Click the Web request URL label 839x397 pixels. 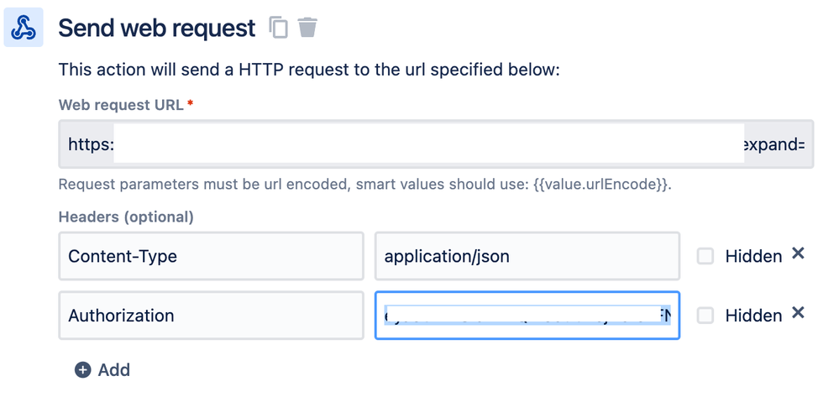(x=122, y=105)
